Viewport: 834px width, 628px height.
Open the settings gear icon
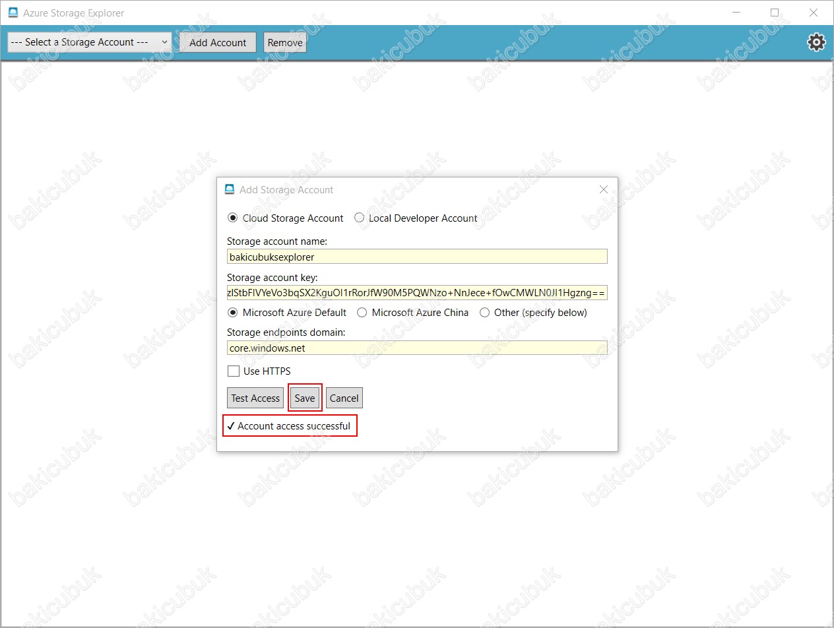click(816, 42)
